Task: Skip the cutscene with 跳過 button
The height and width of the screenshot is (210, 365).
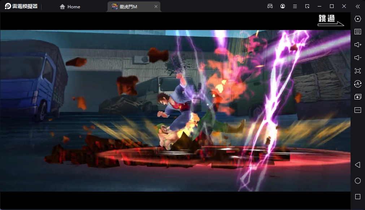Action: (x=331, y=20)
